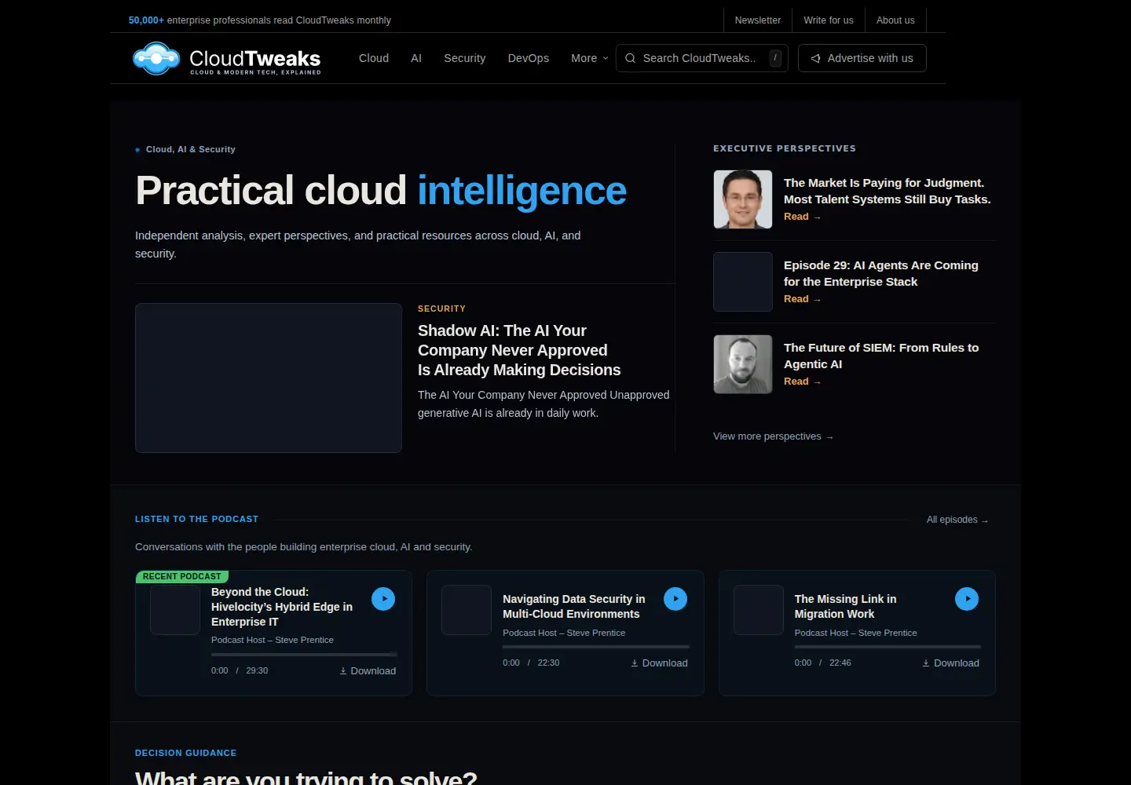Click the slash shortcut key badge
This screenshot has height=785, width=1131.
click(x=775, y=58)
